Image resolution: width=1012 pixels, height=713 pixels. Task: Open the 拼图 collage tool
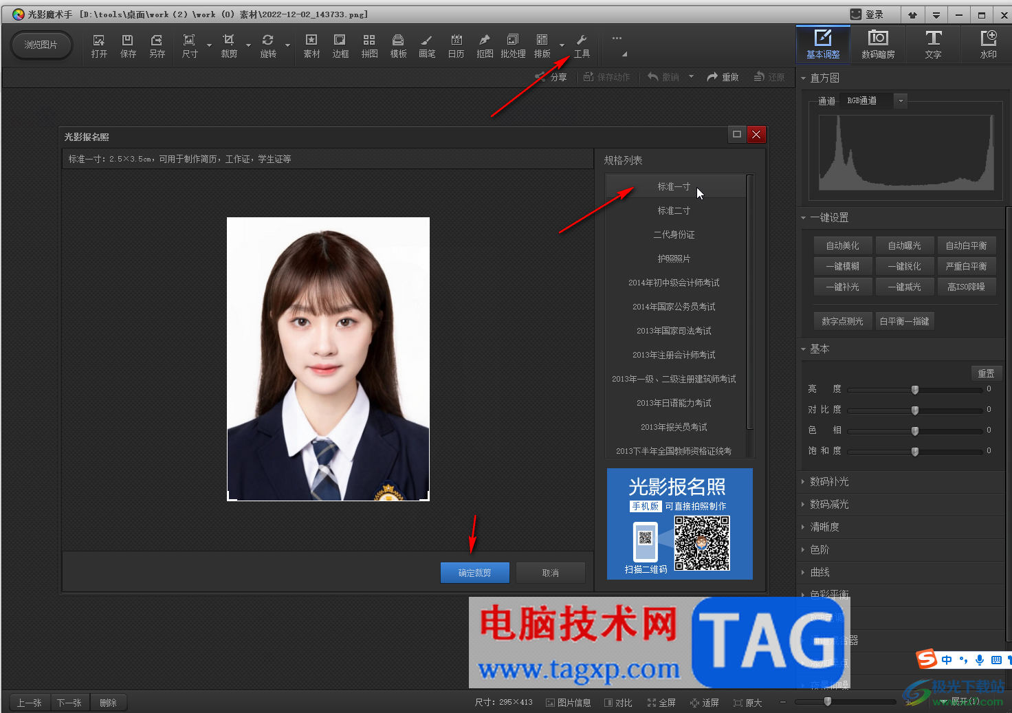369,45
